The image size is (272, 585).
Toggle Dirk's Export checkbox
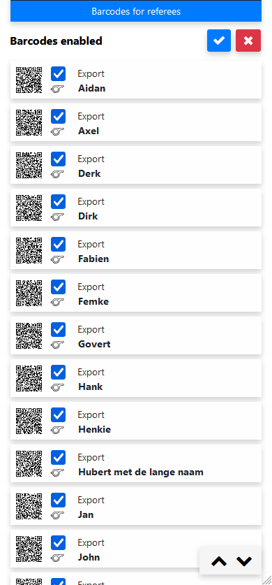coord(58,202)
